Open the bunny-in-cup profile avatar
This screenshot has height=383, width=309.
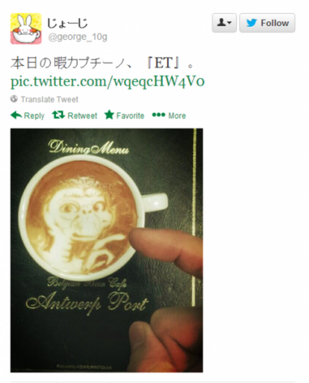coord(26,29)
